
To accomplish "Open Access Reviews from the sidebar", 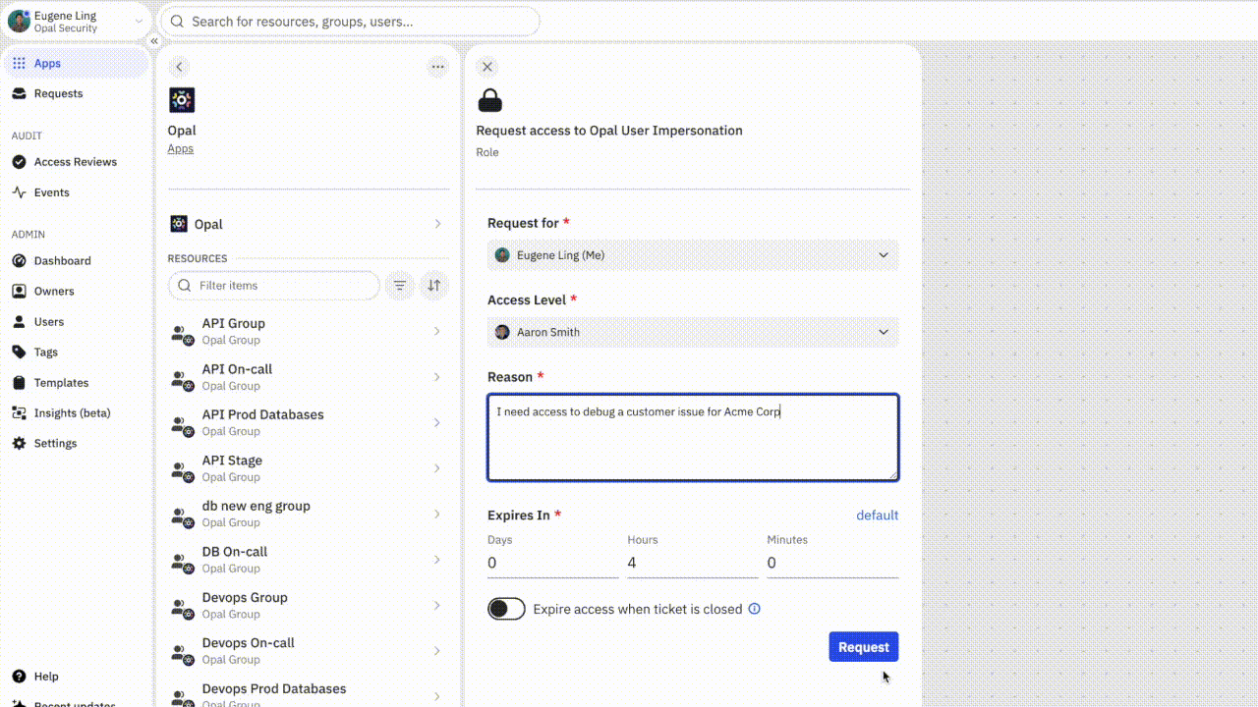I will tap(75, 162).
